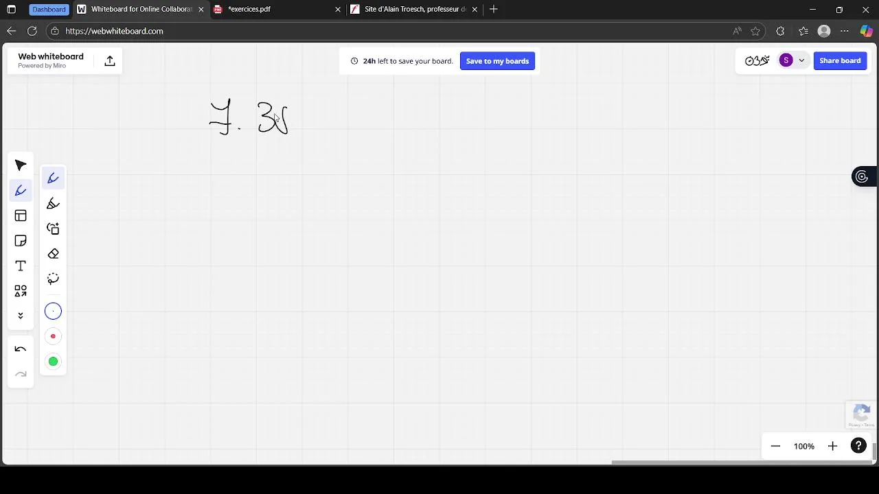
Task: Open the read aloud icon
Action: [737, 31]
